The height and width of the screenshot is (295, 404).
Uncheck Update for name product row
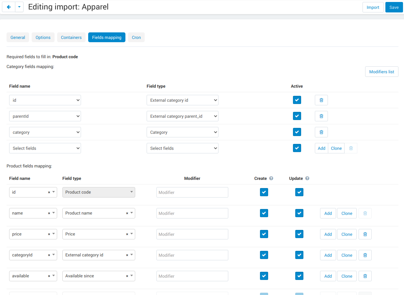299,213
